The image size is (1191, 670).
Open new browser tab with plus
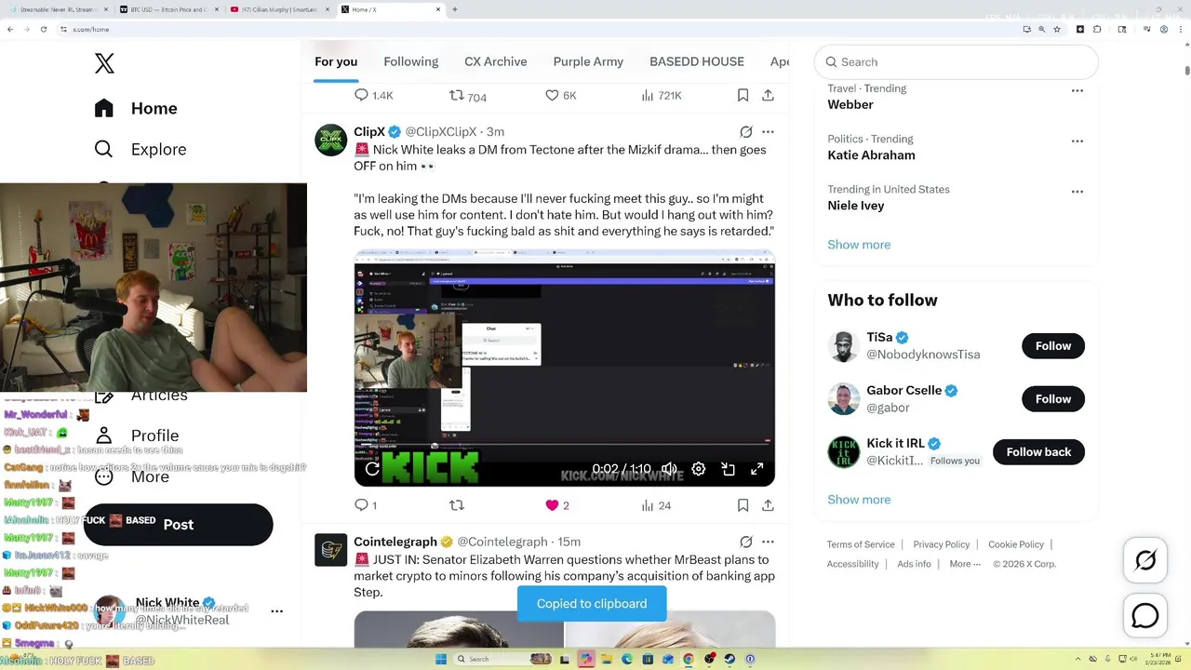[455, 9]
